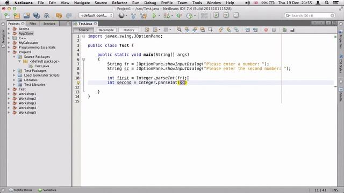Viewport: 344px width, 193px height.
Task: Open the Team menu
Action: point(182,3)
